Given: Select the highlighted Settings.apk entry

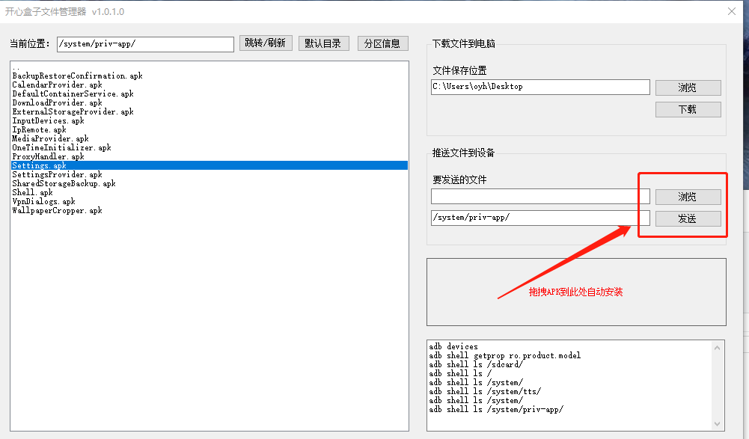Looking at the screenshot, I should (210, 166).
